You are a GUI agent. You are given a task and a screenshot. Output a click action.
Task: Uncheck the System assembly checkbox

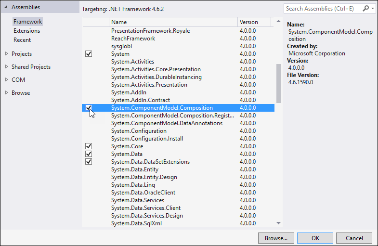pos(88,54)
